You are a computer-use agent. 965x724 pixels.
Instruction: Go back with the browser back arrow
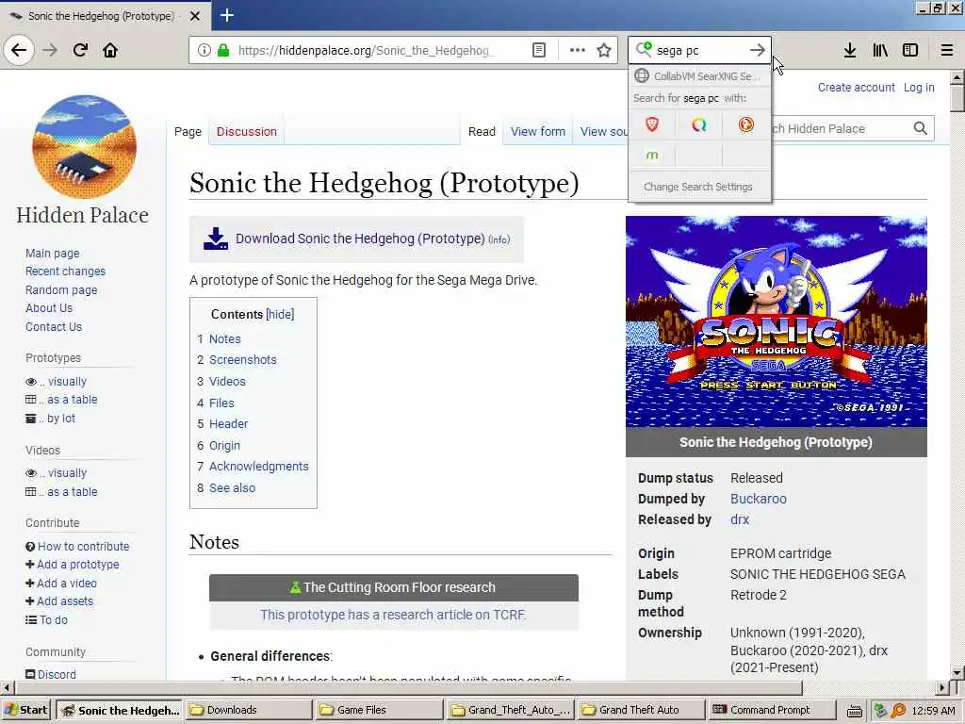click(19, 50)
